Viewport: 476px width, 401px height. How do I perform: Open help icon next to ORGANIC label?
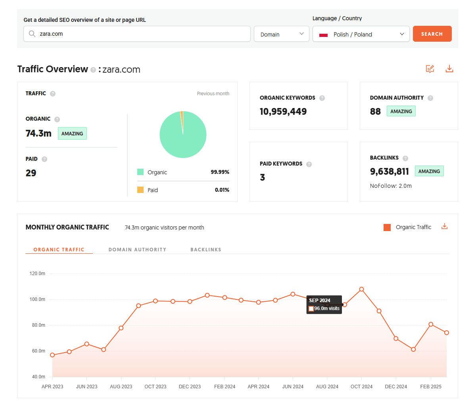(x=57, y=119)
